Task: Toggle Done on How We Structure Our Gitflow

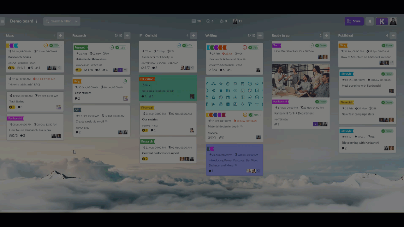Action: tap(321, 45)
